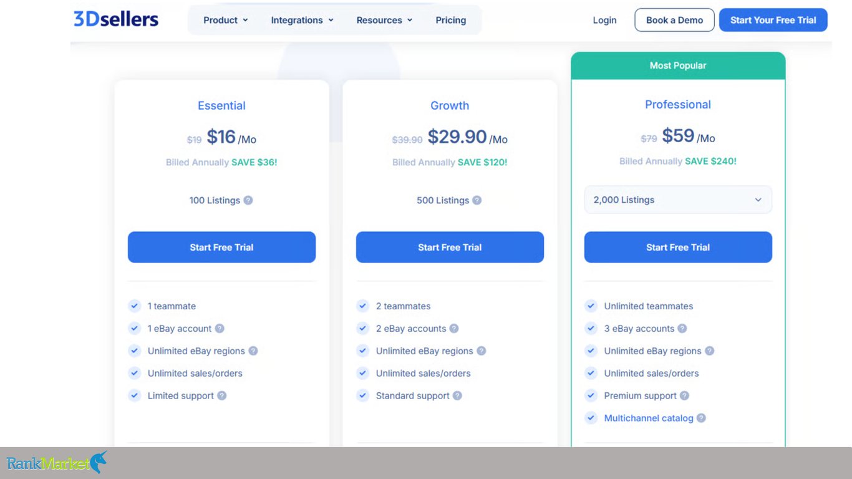Expand the Integrations menu
Screen dimensions: 852x479
(303, 20)
